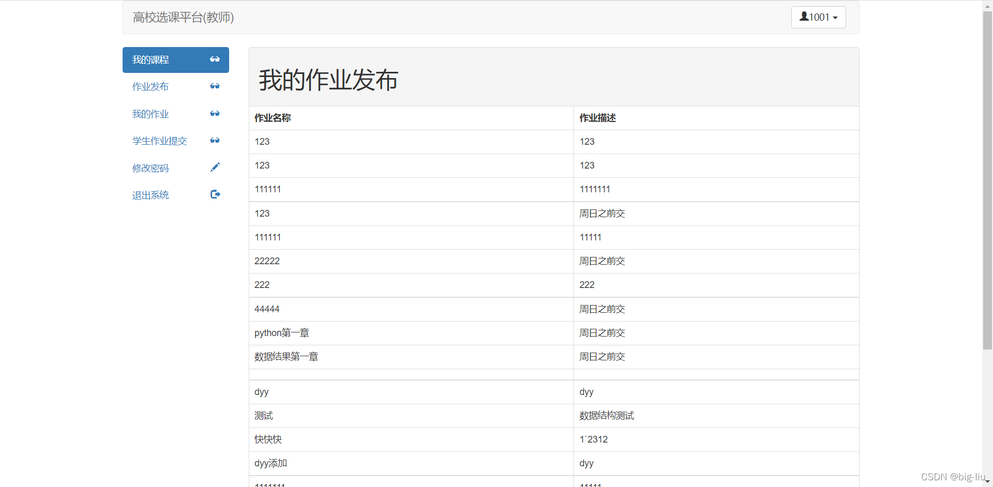Click 高校选课平台(教师) brand link
Image resolution: width=993 pixels, height=487 pixels.
183,17
